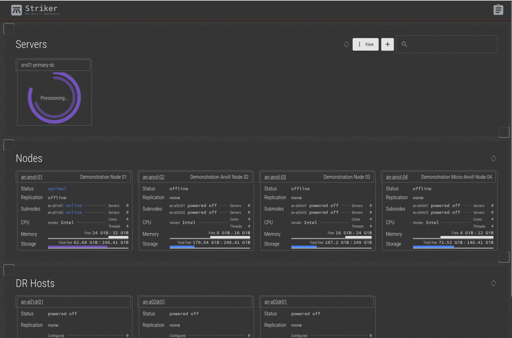Refresh the Nodes section
512x338 pixels.
coord(493,158)
